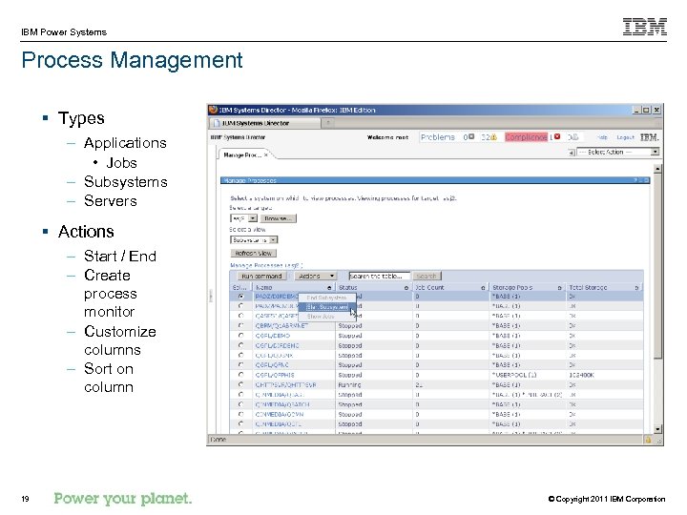Click the padlock icon in status bar
687x515 pixels.
point(648,440)
